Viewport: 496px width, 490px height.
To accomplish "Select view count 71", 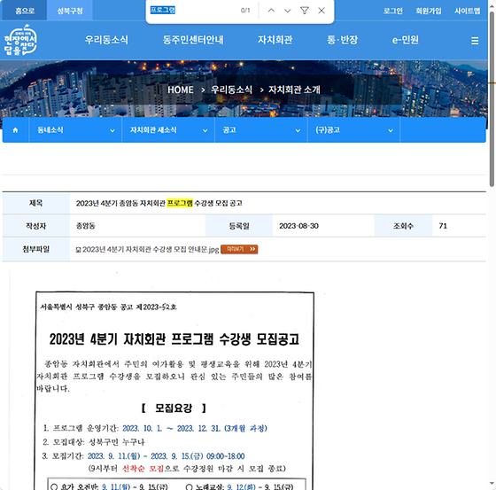I will point(443,226).
